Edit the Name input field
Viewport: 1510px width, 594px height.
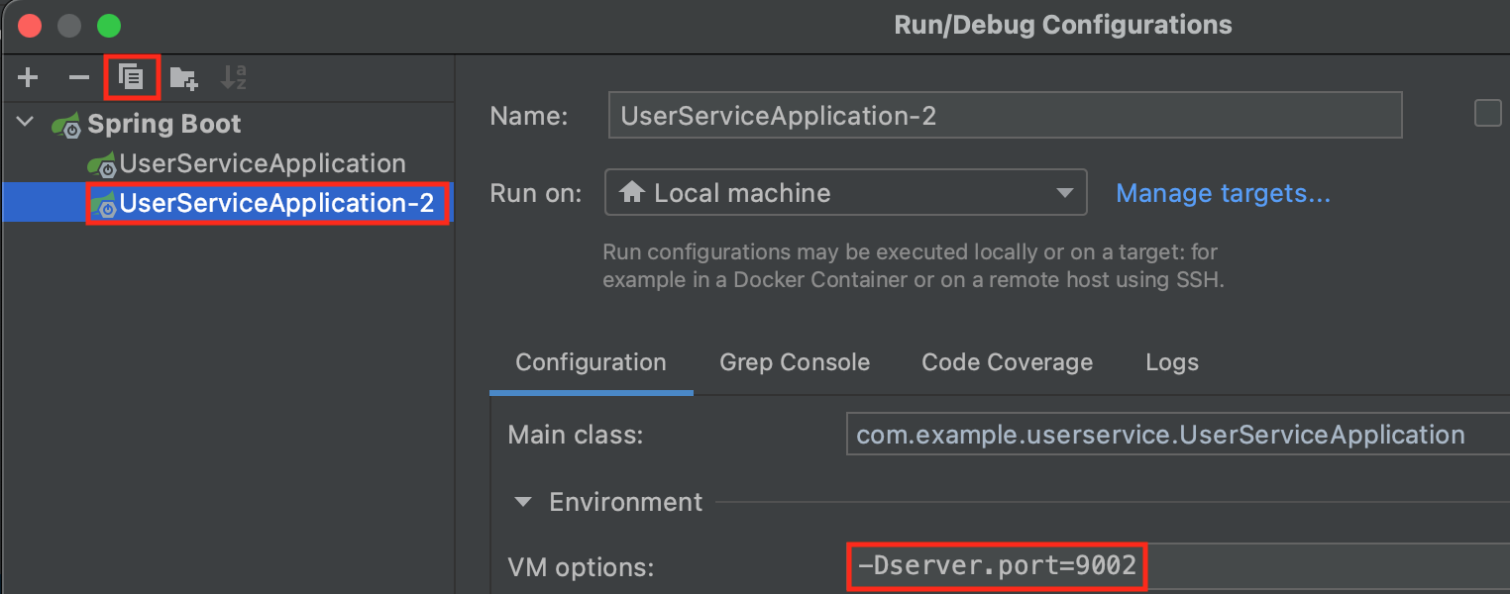coord(1005,115)
